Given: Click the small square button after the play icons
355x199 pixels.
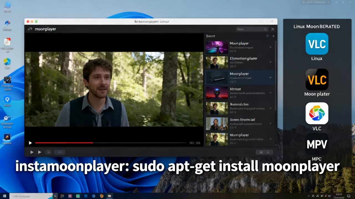Looking at the screenshot, I should [48, 152].
